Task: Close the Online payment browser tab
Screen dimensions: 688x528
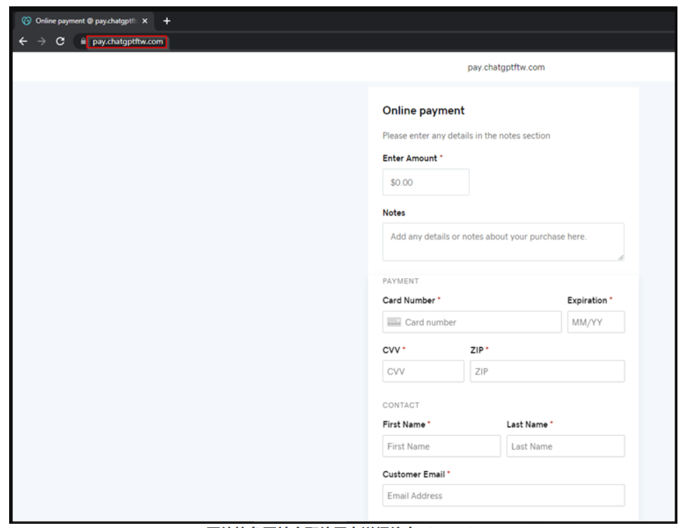Action: [145, 21]
